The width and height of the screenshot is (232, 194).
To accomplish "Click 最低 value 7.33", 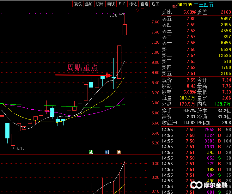I will pyautogui.click(x=227, y=92).
